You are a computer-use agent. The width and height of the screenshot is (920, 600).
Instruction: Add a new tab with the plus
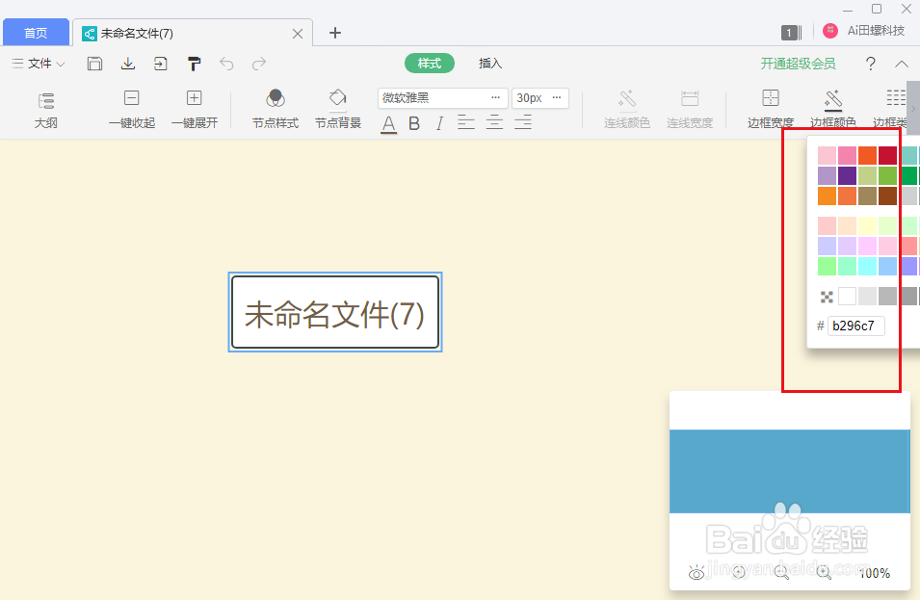pos(335,33)
